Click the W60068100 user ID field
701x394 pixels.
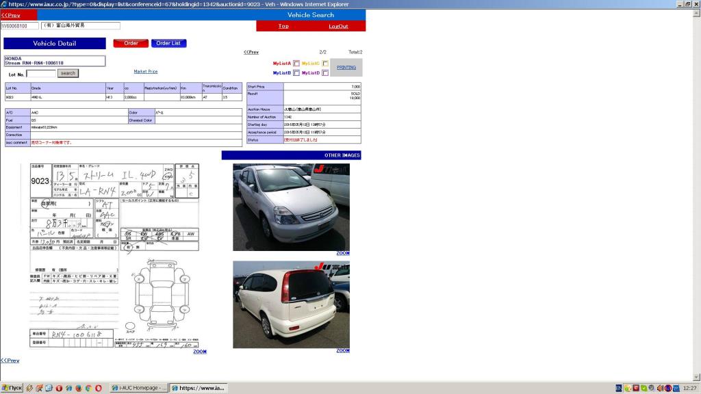click(20, 26)
